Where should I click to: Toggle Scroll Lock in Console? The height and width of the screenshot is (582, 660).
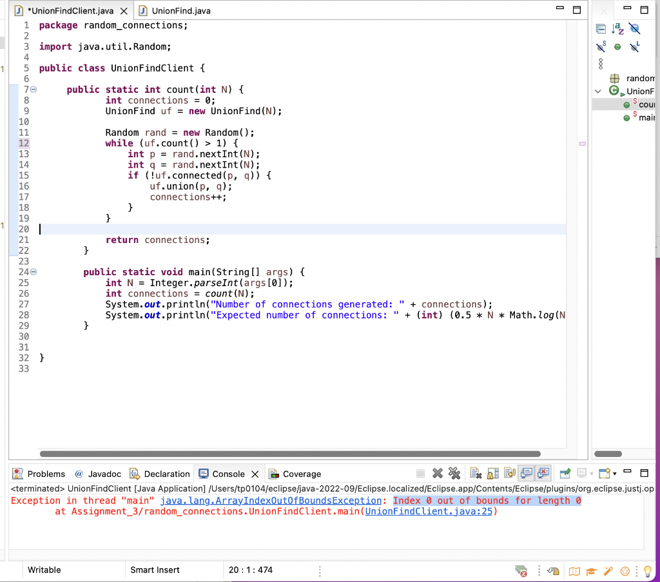[x=493, y=474]
